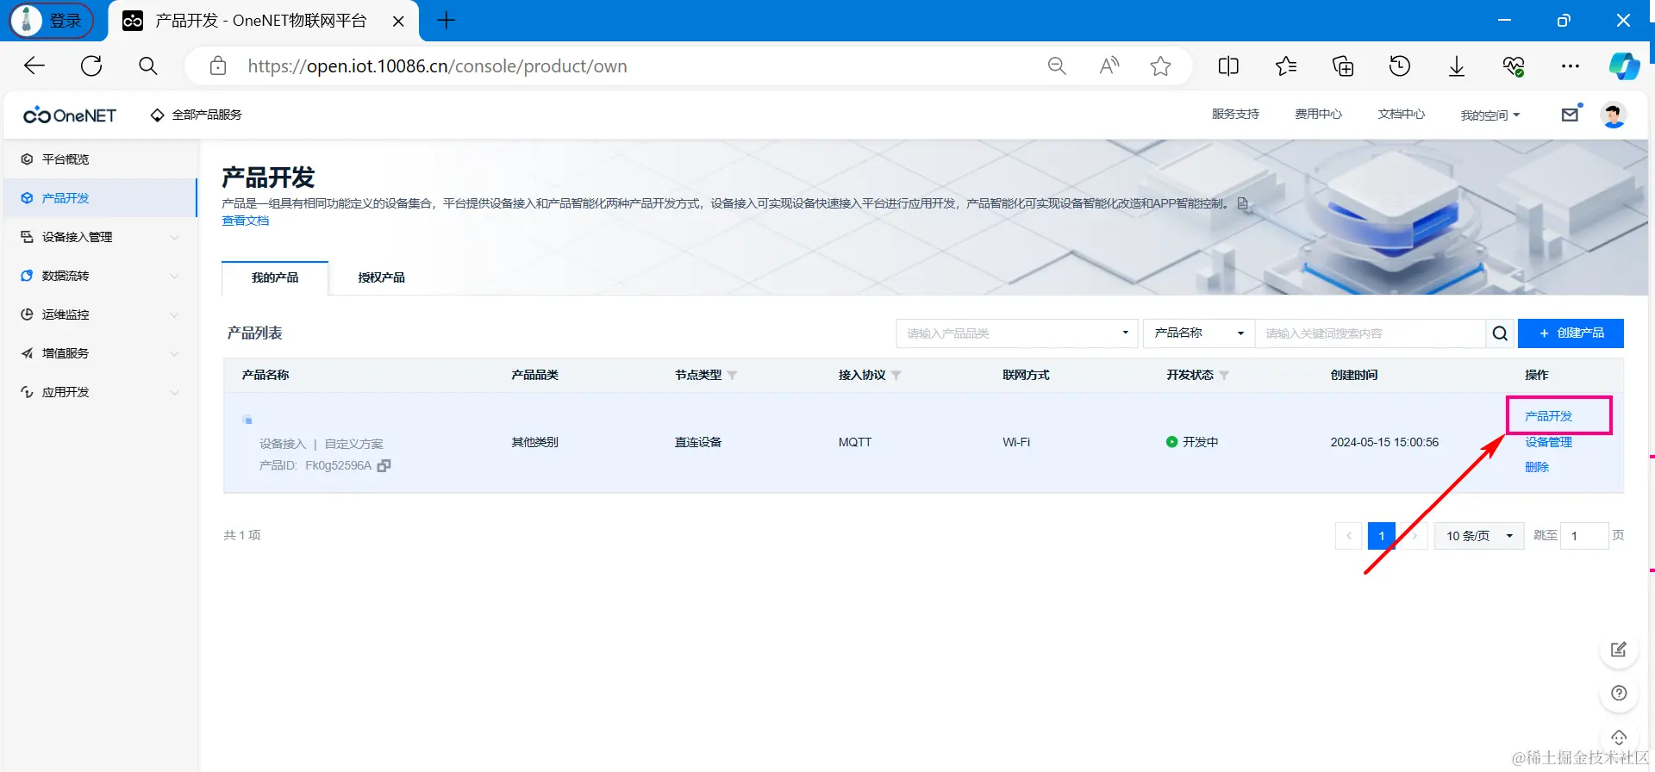The width and height of the screenshot is (1655, 772).
Task: Filter by 节点类型 column
Action: coord(732,376)
